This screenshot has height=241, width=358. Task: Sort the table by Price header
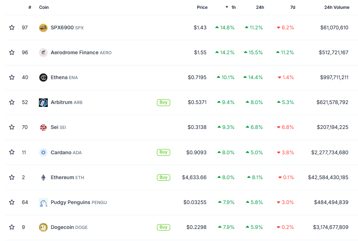pyautogui.click(x=202, y=7)
